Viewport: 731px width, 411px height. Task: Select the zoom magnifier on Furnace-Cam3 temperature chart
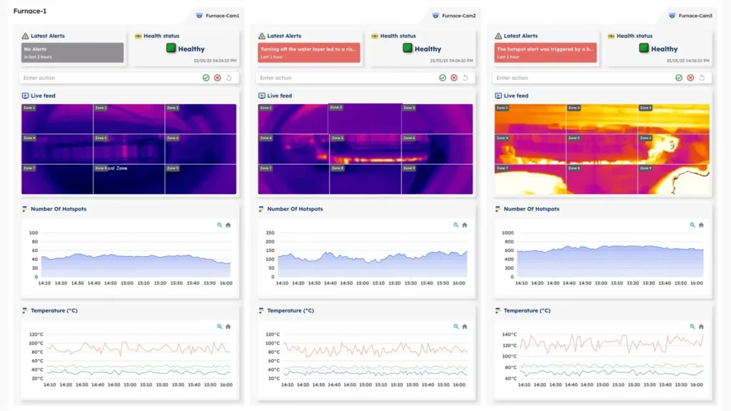(693, 326)
